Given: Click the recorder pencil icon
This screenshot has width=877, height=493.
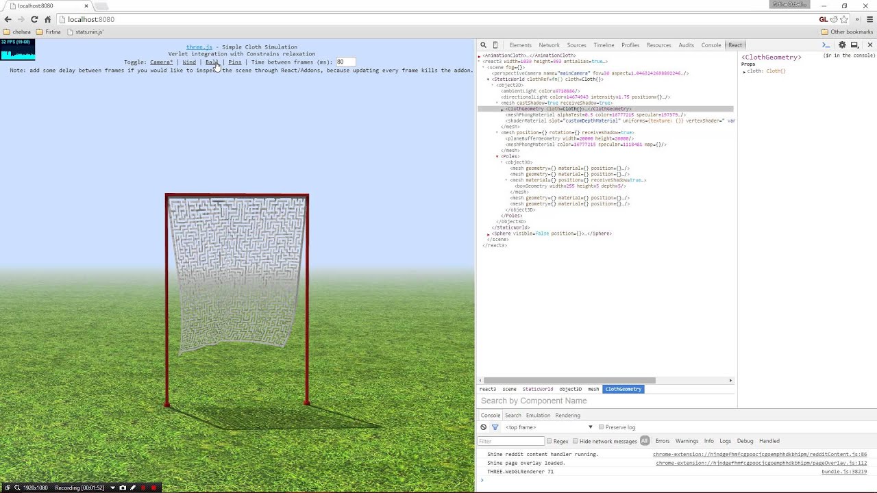Looking at the screenshot, I should click(133, 488).
